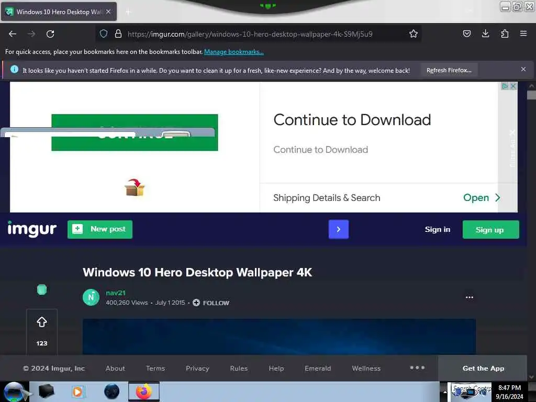This screenshot has height=402, width=536.
Task: Open the Privacy footer link
Action: (x=197, y=368)
